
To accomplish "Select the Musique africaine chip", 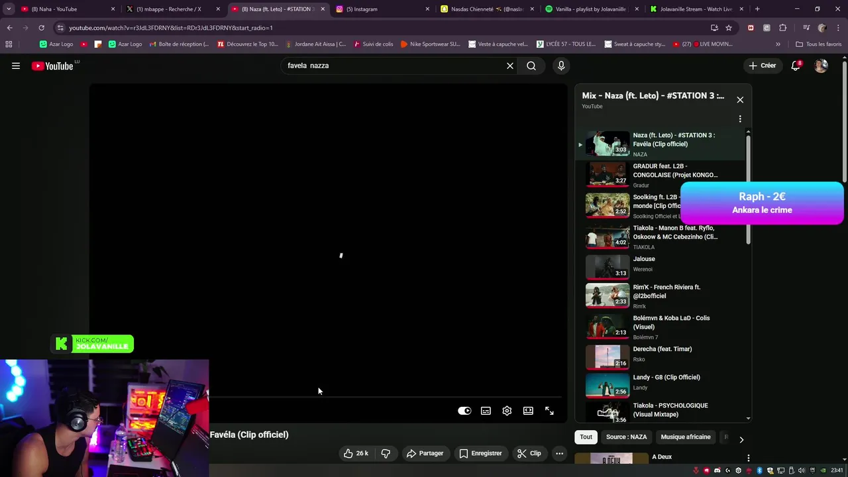I will (x=686, y=437).
